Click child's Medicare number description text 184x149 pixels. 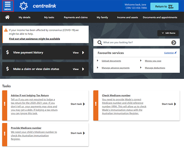[x=34, y=135]
